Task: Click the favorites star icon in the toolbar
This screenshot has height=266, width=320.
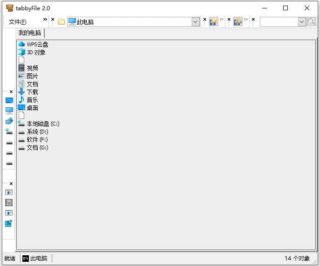Action: coord(214,21)
